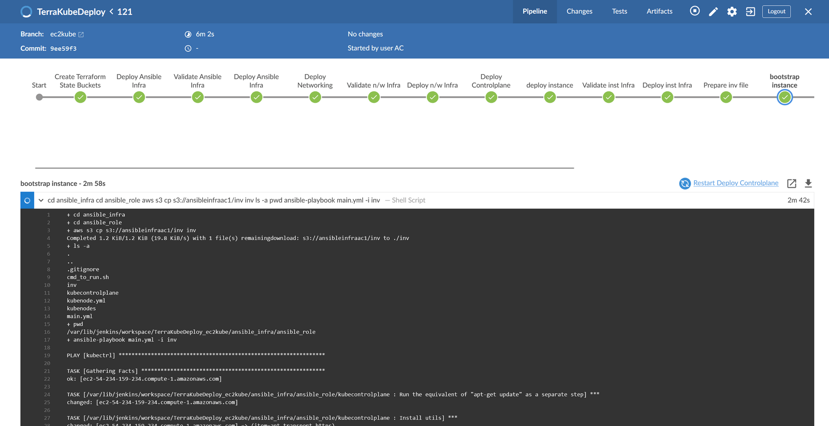Select the Deploy Networking stage node
This screenshot has width=829, height=426.
tap(315, 97)
